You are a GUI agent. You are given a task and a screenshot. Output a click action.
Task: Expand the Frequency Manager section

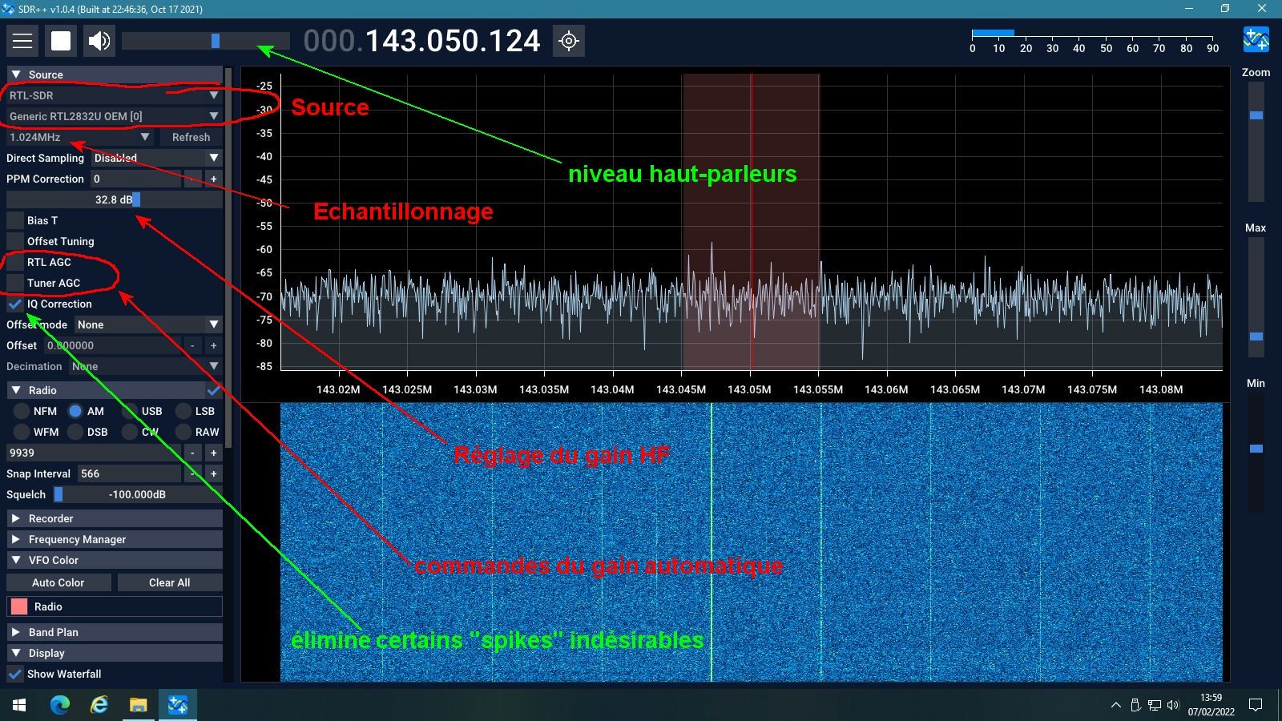(x=114, y=539)
